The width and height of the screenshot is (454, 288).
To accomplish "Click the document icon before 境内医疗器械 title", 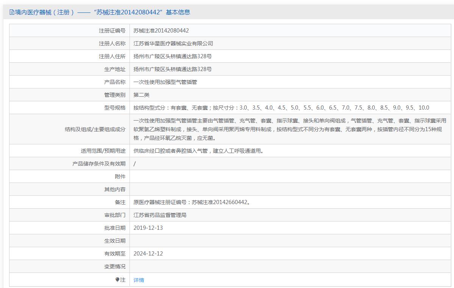I will tap(12, 12).
